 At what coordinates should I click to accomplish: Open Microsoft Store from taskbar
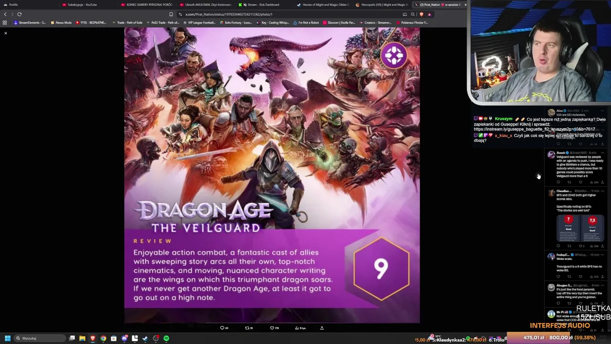[114, 338]
